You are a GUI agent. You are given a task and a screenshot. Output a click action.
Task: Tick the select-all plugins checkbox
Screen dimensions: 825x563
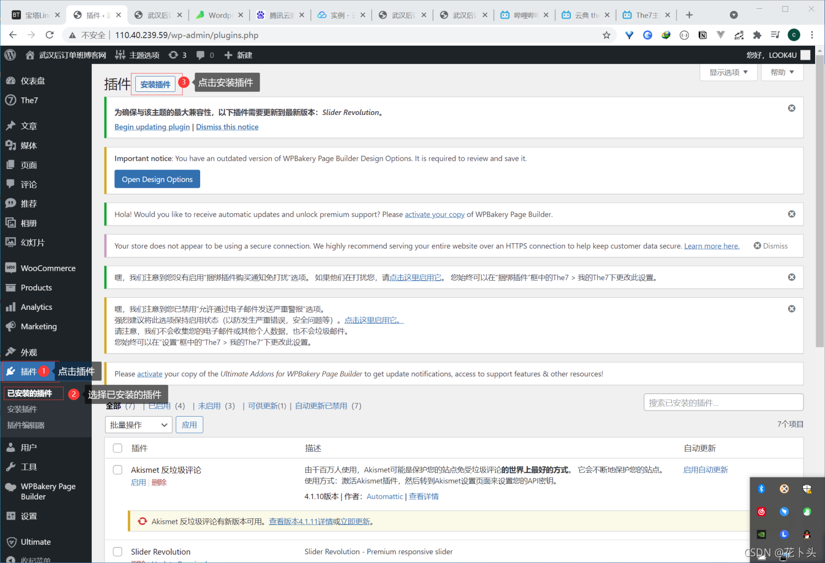(118, 448)
